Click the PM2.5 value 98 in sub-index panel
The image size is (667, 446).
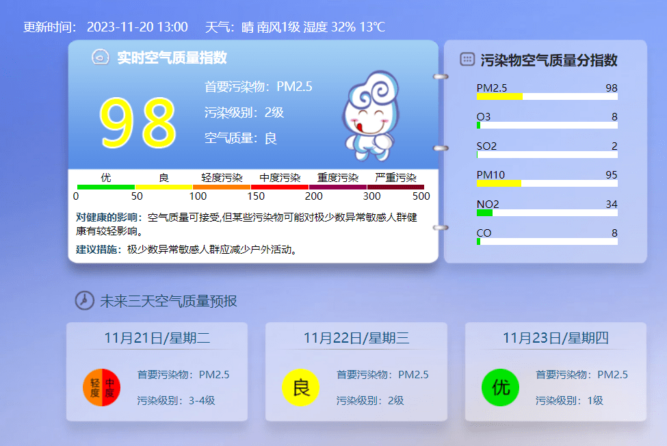612,88
